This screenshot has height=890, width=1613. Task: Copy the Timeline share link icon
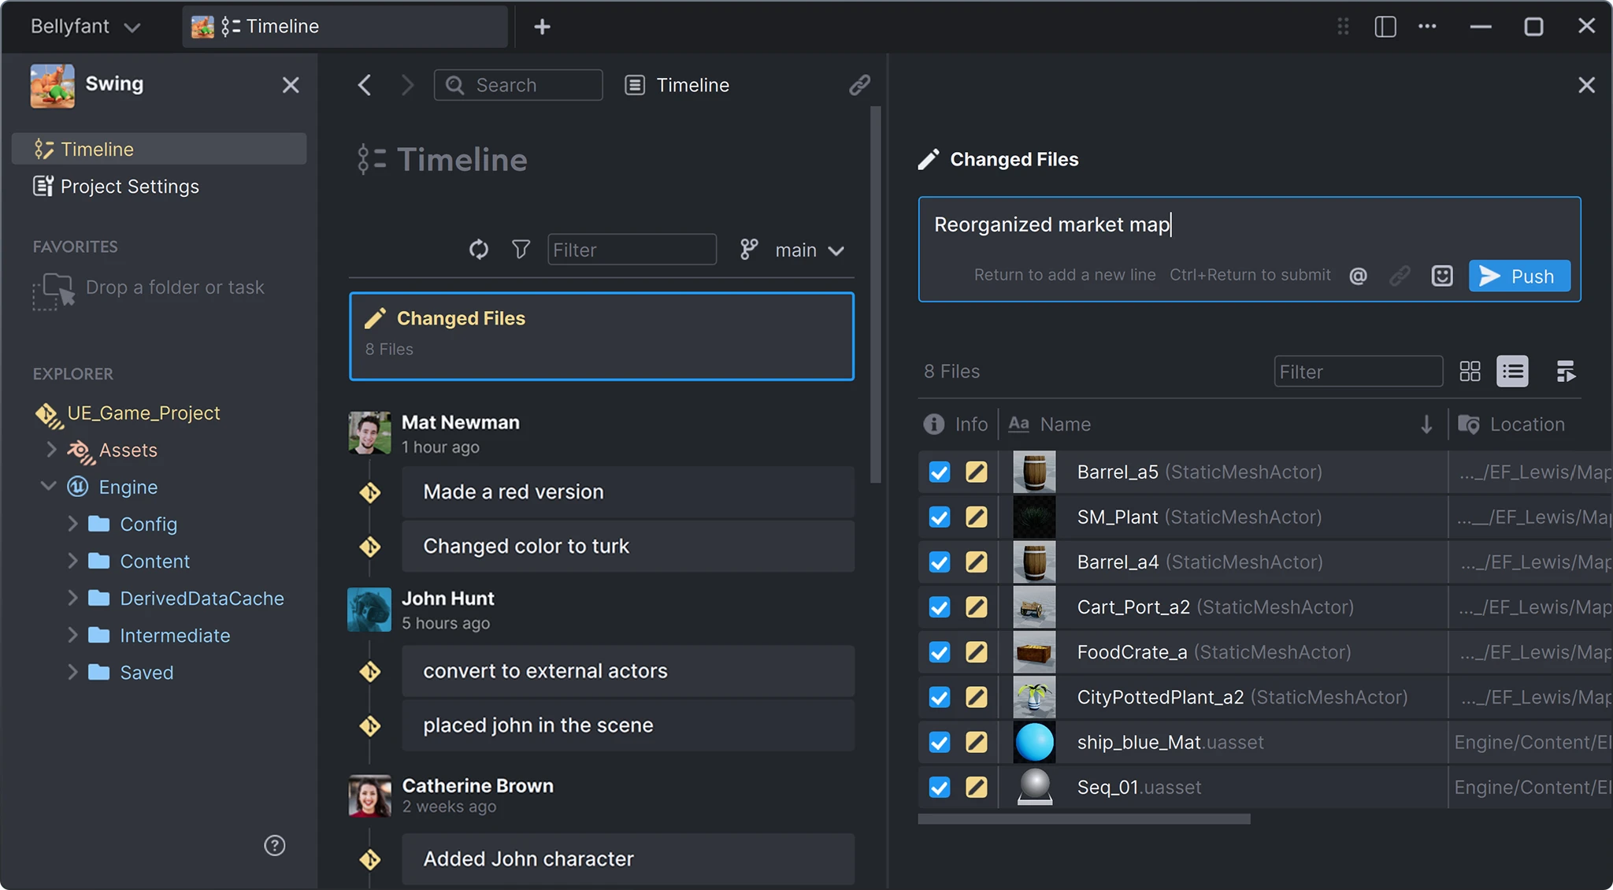(860, 84)
